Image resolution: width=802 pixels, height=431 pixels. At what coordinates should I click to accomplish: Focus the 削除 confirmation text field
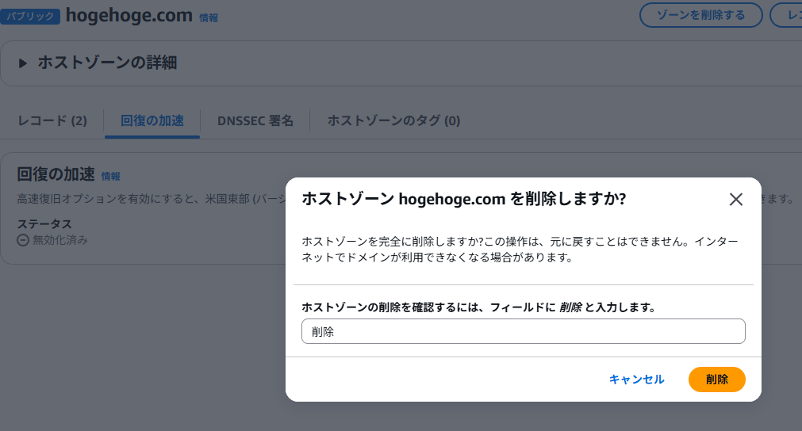point(524,331)
